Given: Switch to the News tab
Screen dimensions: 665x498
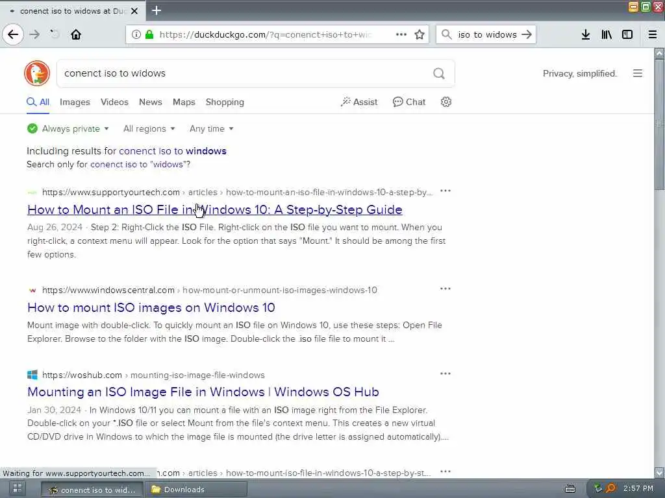Looking at the screenshot, I should click(151, 102).
